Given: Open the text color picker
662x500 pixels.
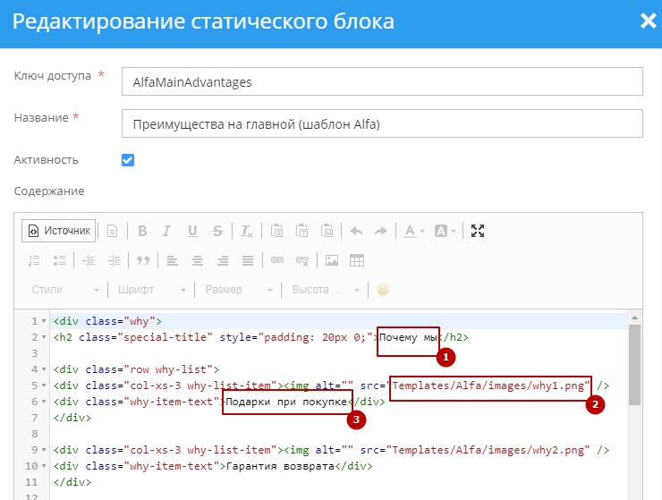Looking at the screenshot, I should 413,231.
